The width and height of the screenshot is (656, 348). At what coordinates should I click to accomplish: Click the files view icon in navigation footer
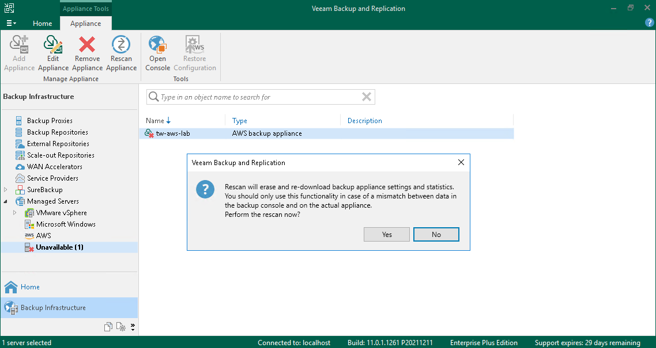pyautogui.click(x=108, y=327)
